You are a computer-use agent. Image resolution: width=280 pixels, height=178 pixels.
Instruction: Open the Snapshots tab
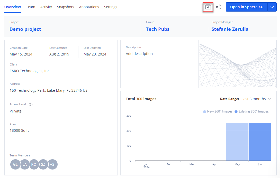pos(65,7)
